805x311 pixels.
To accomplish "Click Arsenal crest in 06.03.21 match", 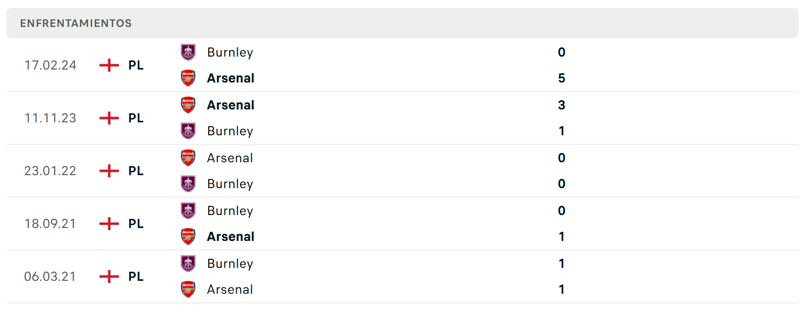I will [x=188, y=289].
